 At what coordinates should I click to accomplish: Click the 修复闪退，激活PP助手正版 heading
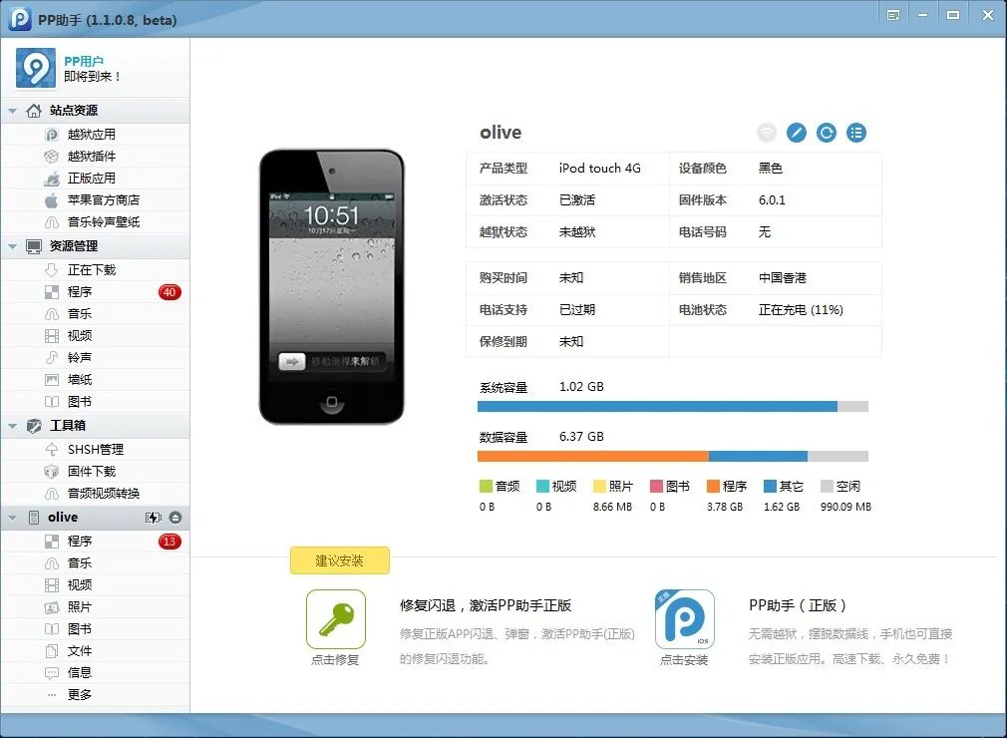(x=486, y=605)
